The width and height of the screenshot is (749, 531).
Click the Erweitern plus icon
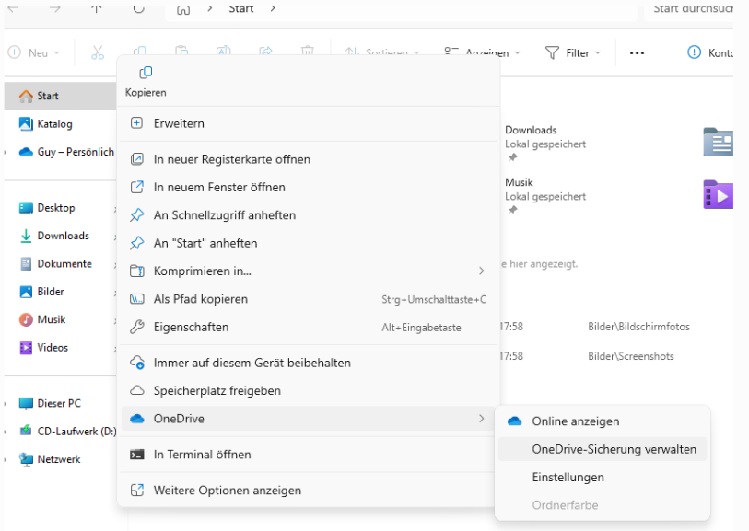pyautogui.click(x=136, y=123)
